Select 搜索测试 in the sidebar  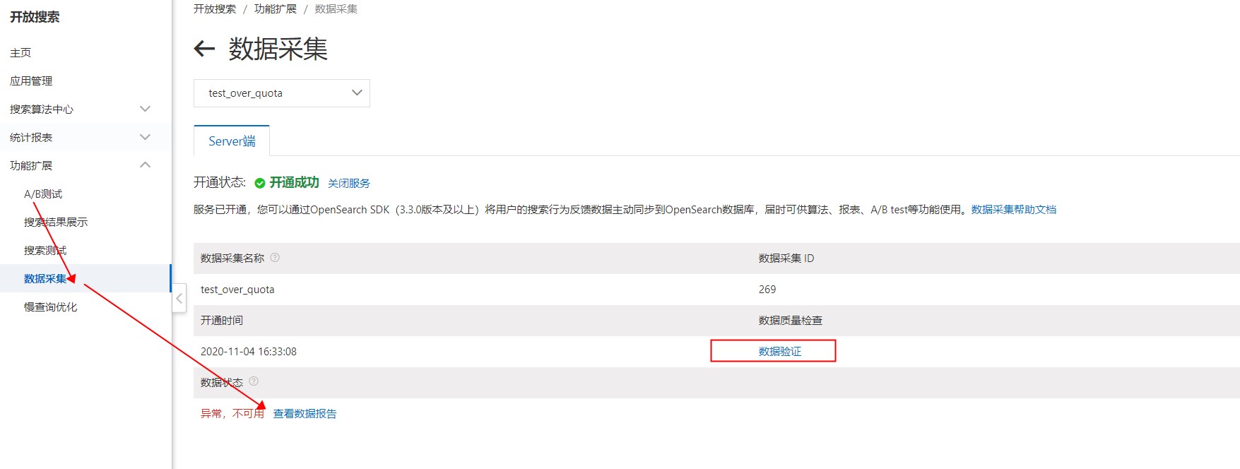point(45,251)
